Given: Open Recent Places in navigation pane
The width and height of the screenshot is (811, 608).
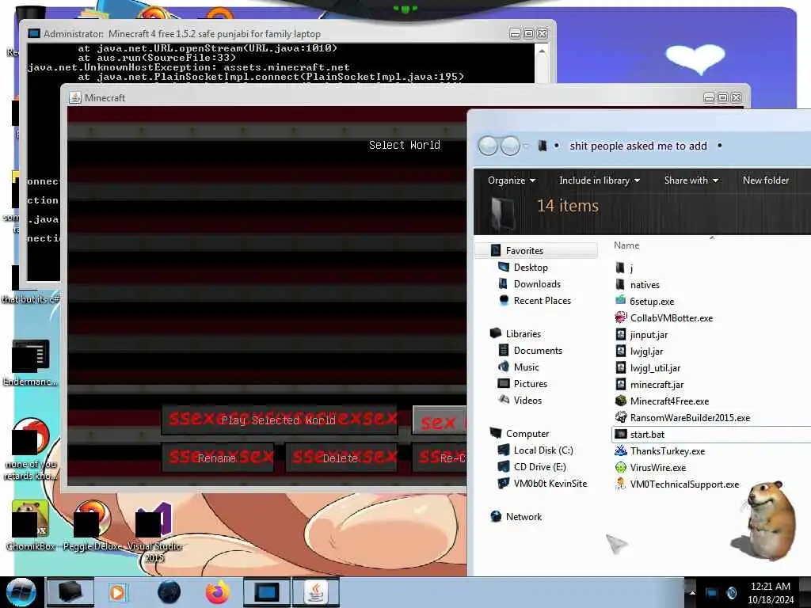Looking at the screenshot, I should pos(542,300).
